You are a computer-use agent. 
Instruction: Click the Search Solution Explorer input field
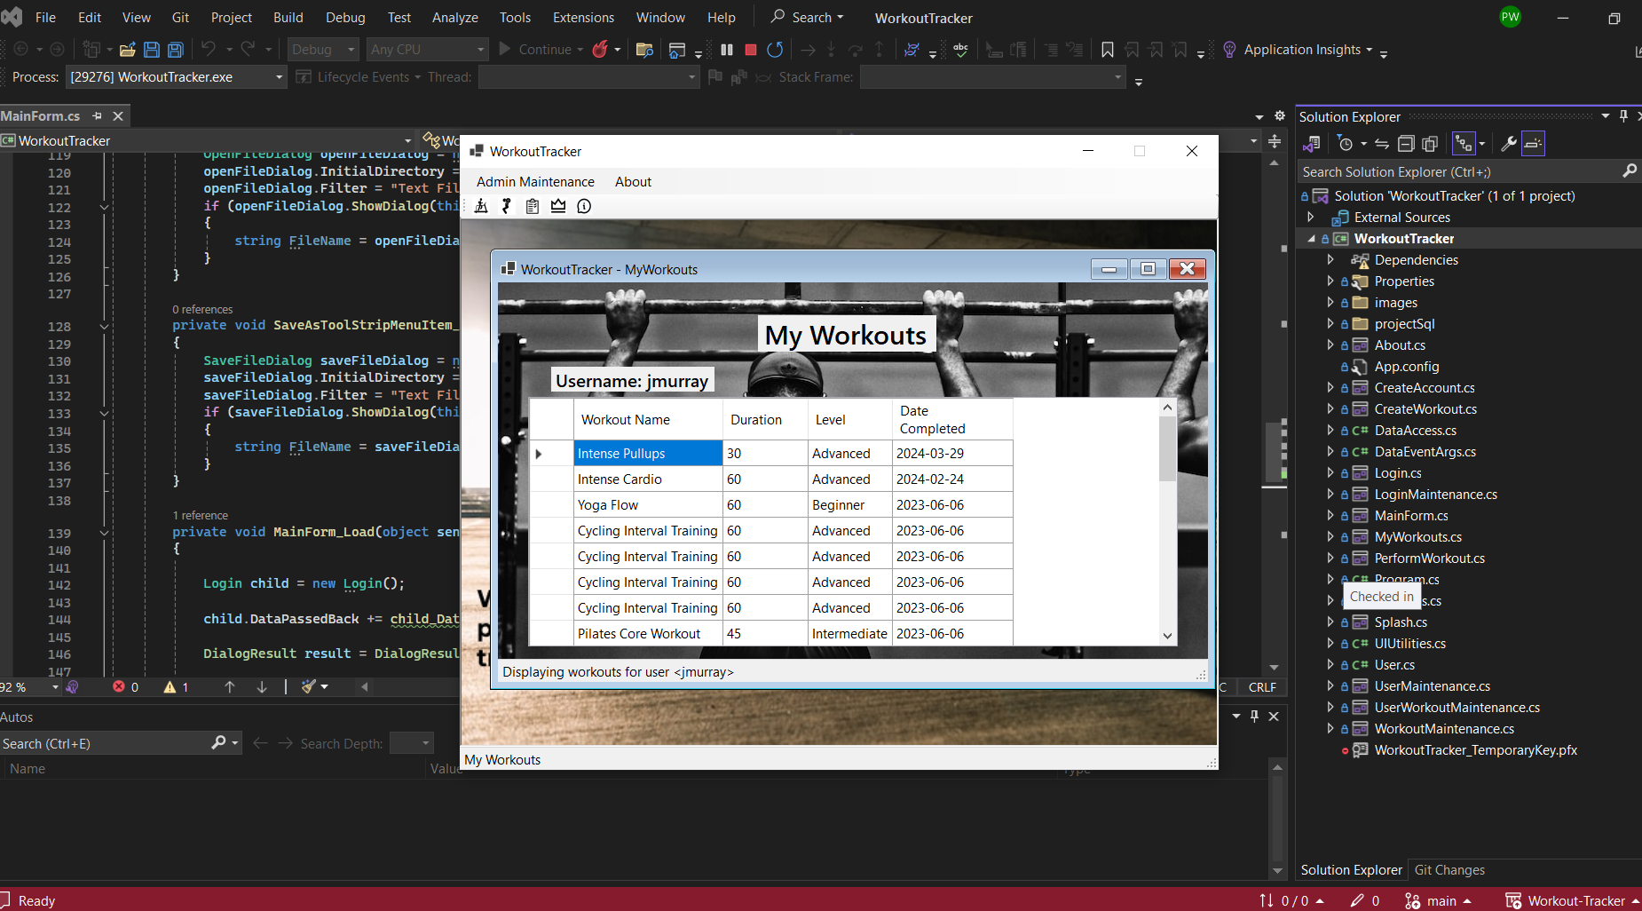pyautogui.click(x=1456, y=172)
